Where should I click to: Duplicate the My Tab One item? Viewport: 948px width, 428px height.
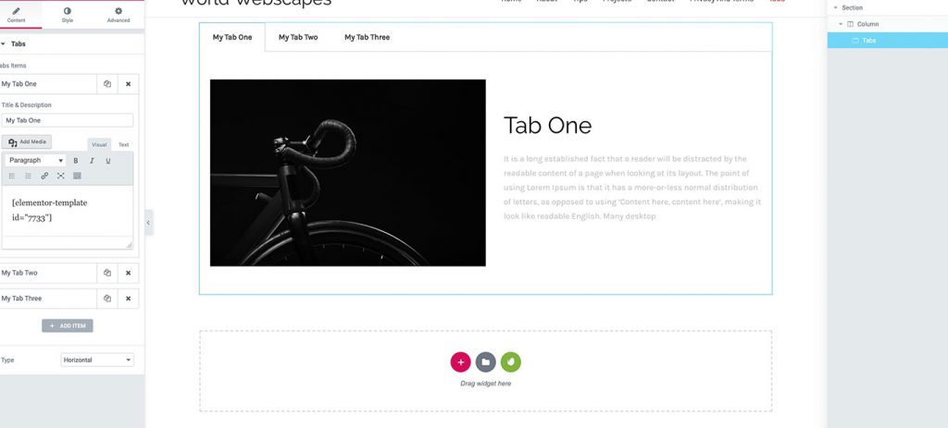point(107,84)
